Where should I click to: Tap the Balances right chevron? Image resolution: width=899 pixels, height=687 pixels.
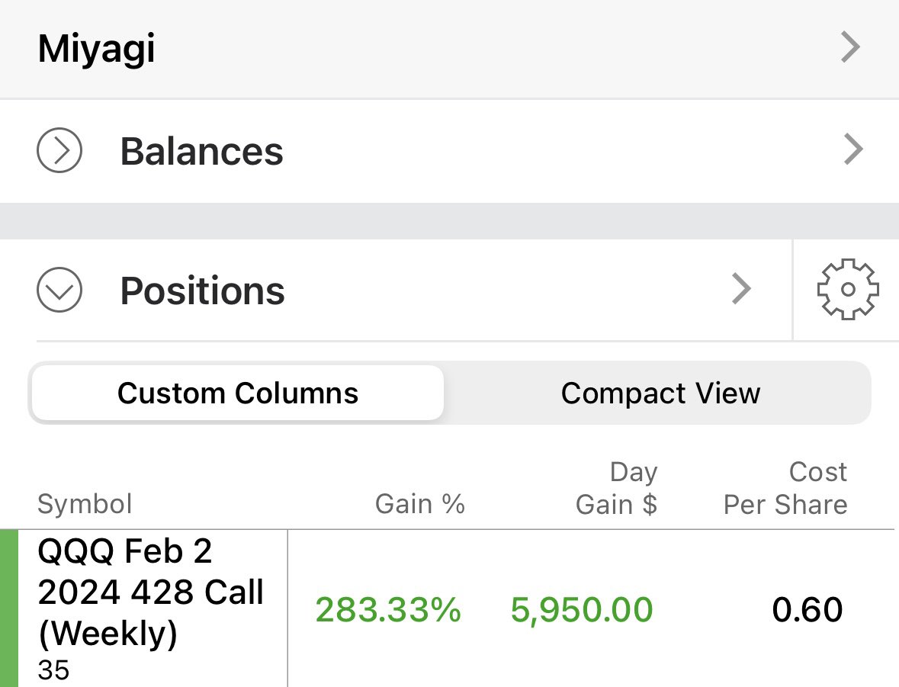[852, 150]
